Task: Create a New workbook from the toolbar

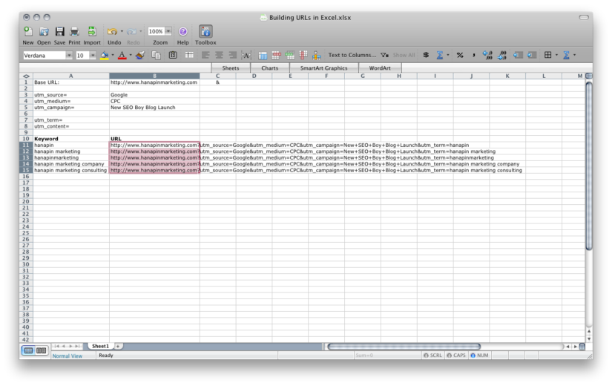Action: tap(28, 32)
